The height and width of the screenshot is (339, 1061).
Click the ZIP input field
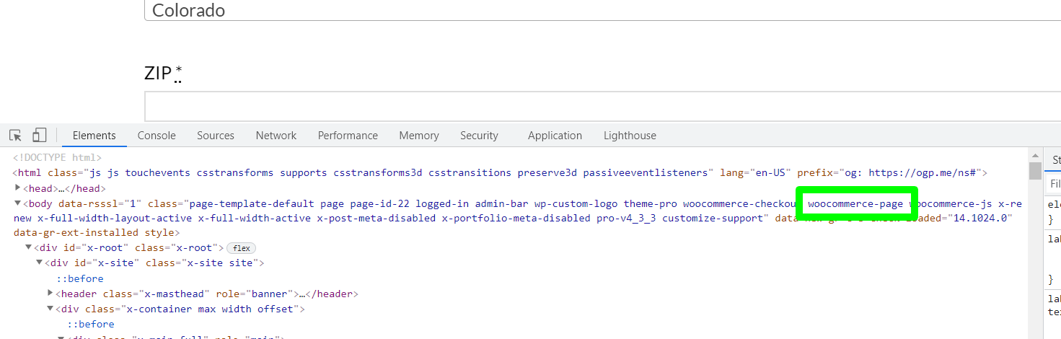click(599, 106)
